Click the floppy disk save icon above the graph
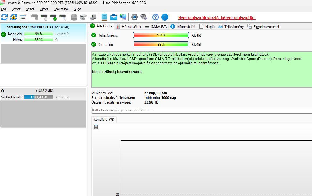Viewport: 312px width, 196px height. 96,127
